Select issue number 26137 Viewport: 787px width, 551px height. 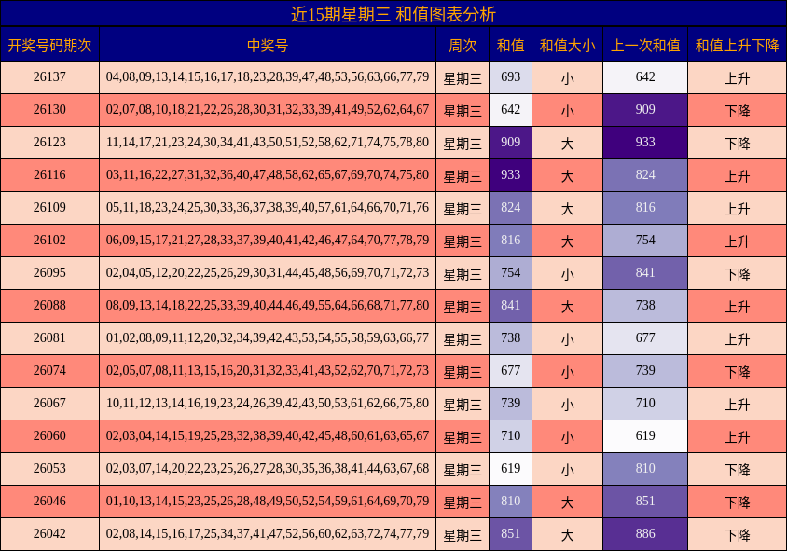(x=49, y=76)
